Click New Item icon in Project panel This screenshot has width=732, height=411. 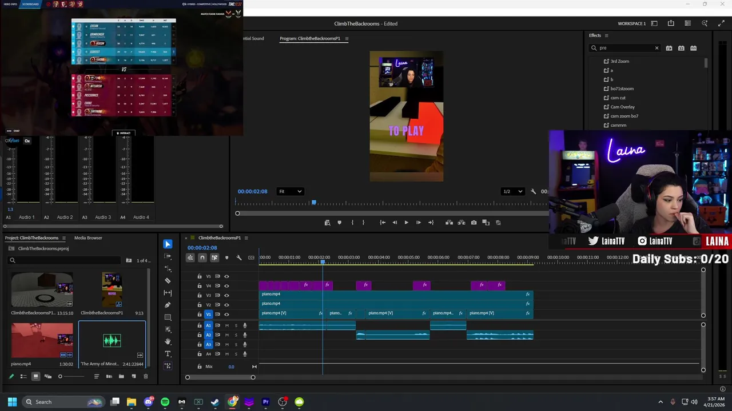[133, 376]
